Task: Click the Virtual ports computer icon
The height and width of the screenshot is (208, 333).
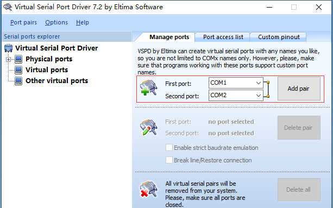Action: pyautogui.click(x=18, y=70)
